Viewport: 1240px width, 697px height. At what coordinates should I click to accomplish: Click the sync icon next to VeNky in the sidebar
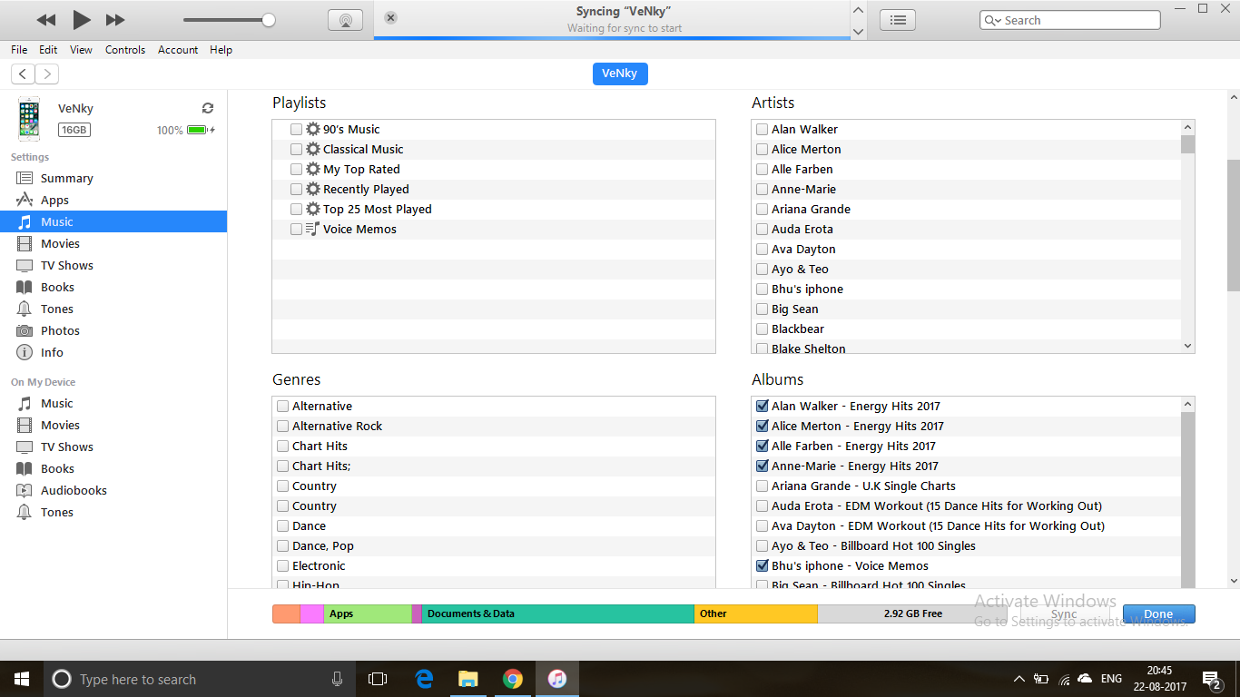click(208, 108)
